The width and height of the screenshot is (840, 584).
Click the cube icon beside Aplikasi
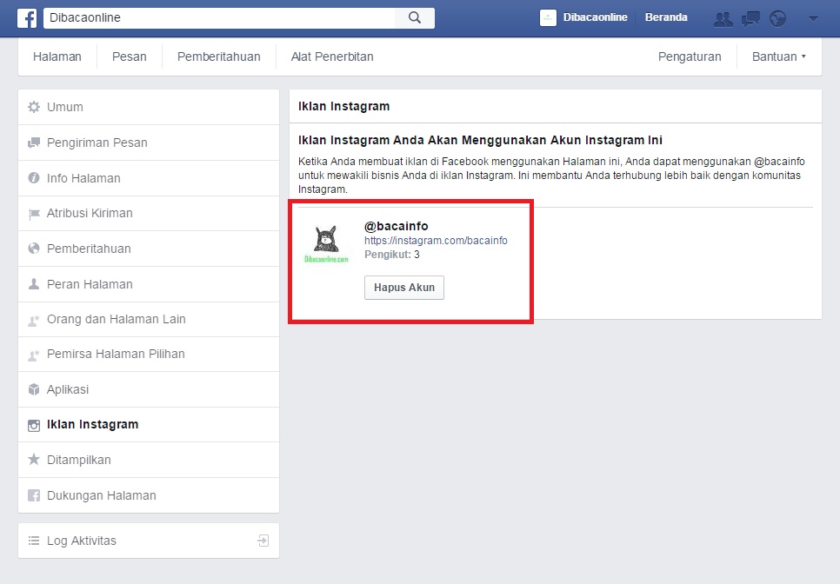tap(34, 389)
